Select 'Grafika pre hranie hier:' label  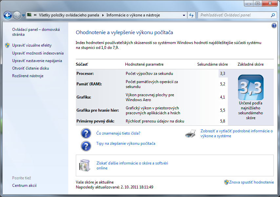point(98,110)
